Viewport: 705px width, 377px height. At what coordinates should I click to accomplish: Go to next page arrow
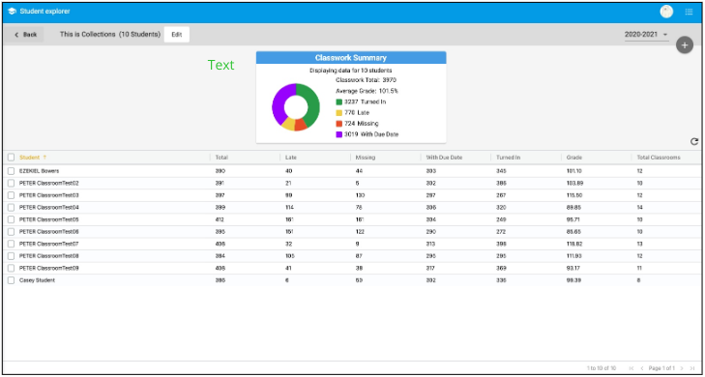[682, 368]
